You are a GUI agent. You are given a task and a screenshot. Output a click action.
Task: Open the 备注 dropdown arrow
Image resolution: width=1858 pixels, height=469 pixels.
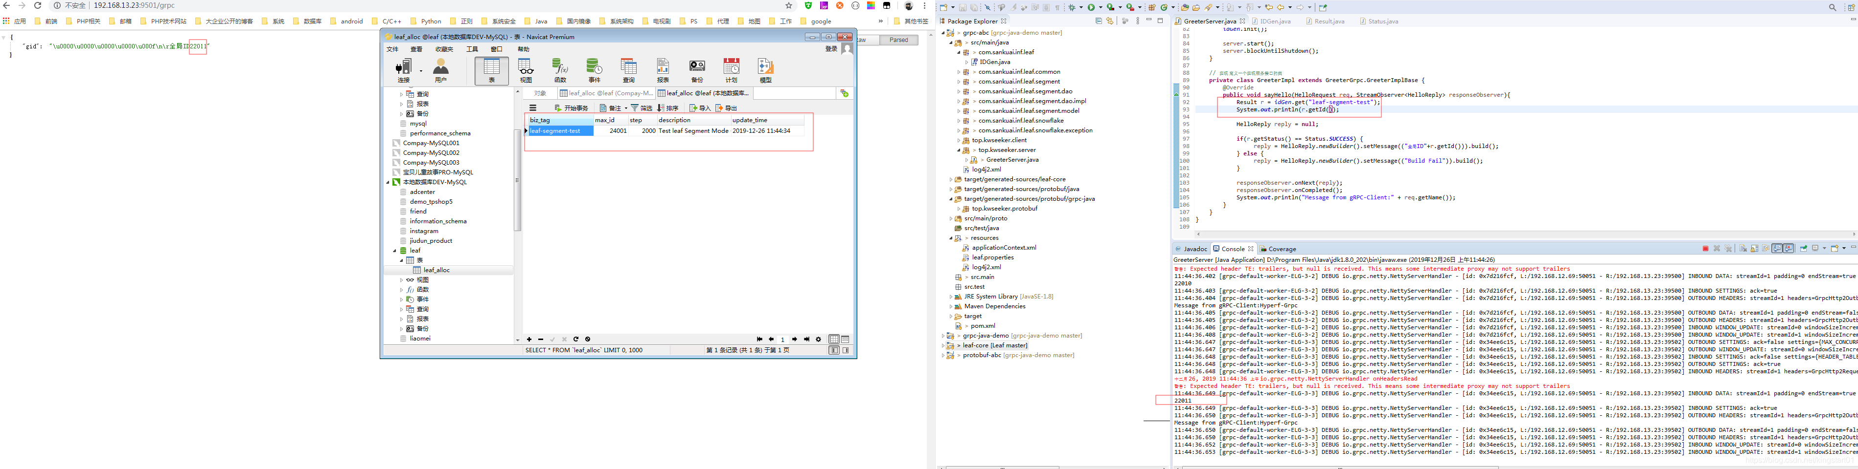point(626,108)
